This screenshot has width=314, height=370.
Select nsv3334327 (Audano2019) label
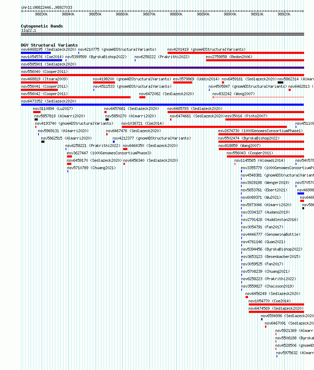[x=265, y=212]
